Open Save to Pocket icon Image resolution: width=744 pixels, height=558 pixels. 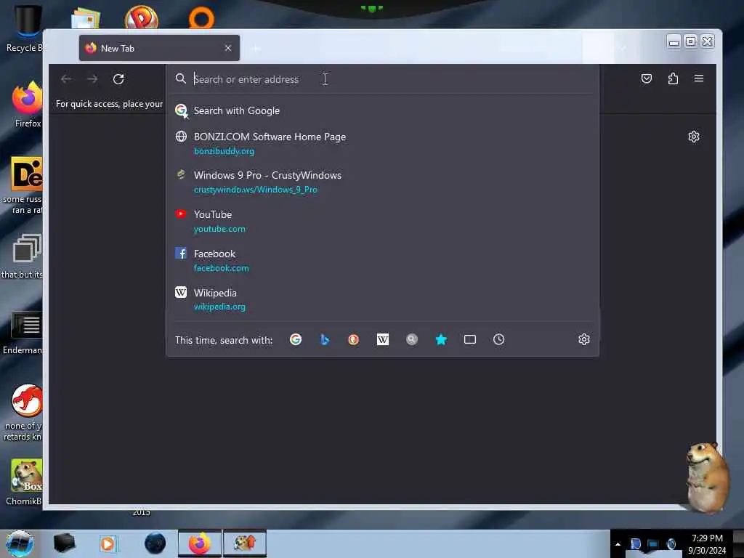(x=646, y=78)
